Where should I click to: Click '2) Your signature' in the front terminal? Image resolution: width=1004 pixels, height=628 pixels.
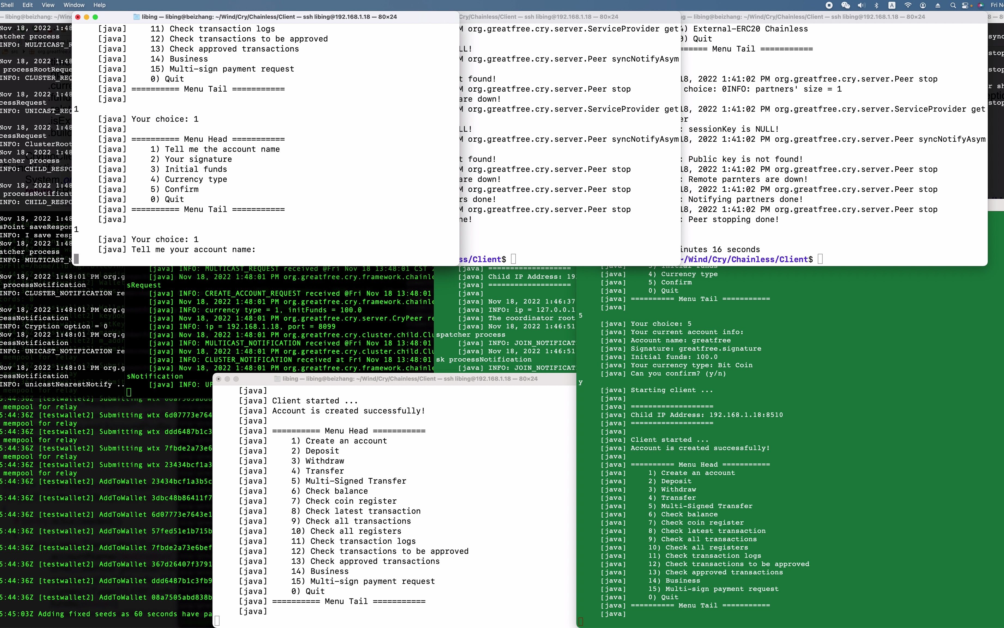(191, 159)
